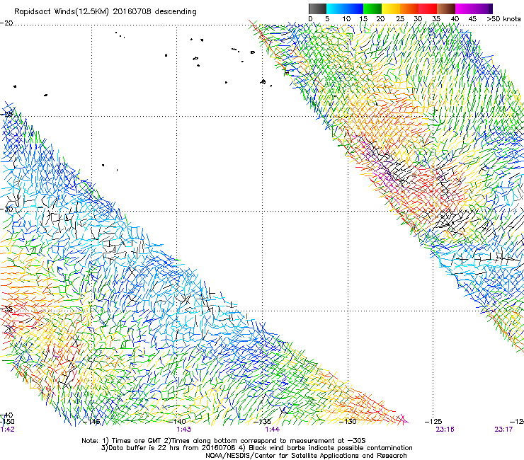
Task: Click the magenta 40-45 knots legend segment
Action: pyautogui.click(x=465, y=8)
